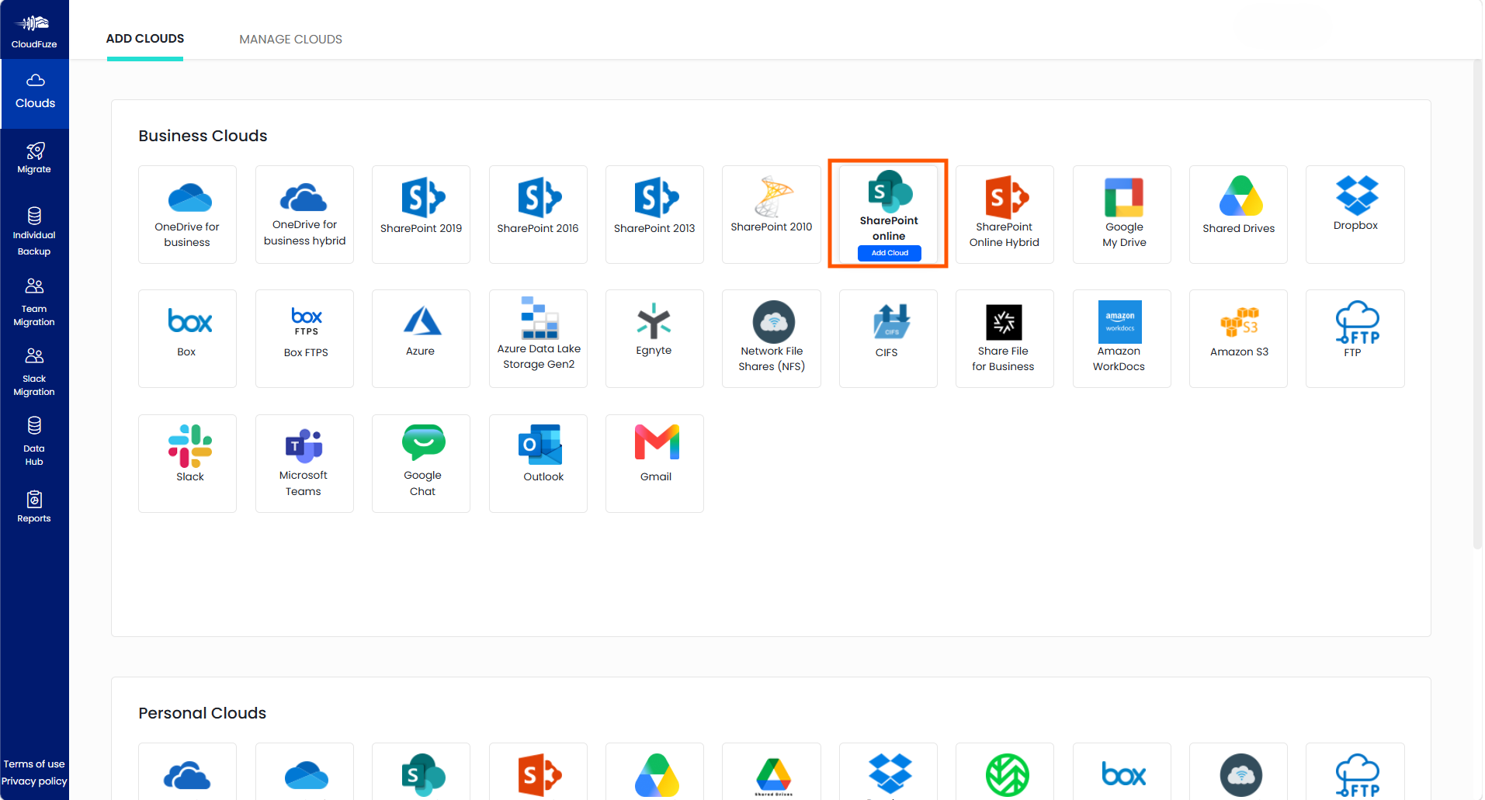Select the Amazon S3 tile
The width and height of the screenshot is (1485, 800).
coord(1238,338)
